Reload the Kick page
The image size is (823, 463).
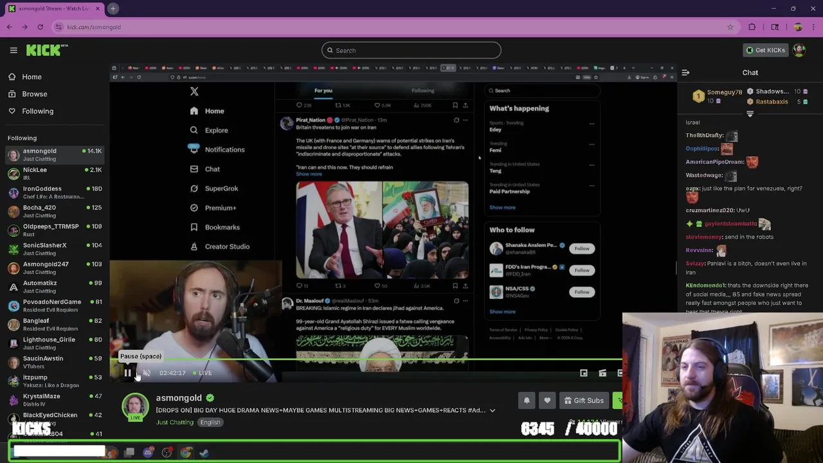(41, 27)
